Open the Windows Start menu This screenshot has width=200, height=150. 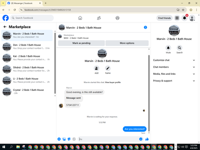4,147
